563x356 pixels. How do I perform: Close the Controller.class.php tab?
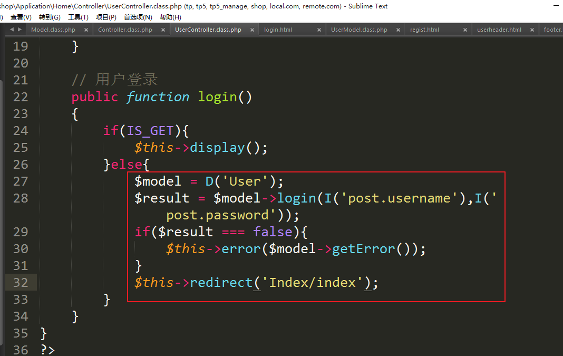coord(163,30)
